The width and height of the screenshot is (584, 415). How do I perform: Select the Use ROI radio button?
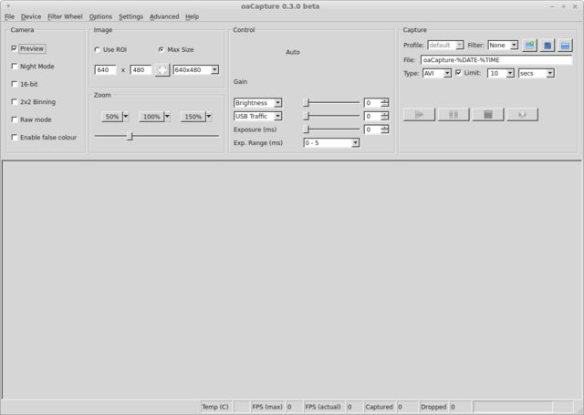click(x=98, y=49)
